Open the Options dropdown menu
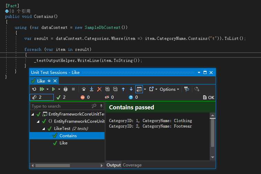 (169, 89)
